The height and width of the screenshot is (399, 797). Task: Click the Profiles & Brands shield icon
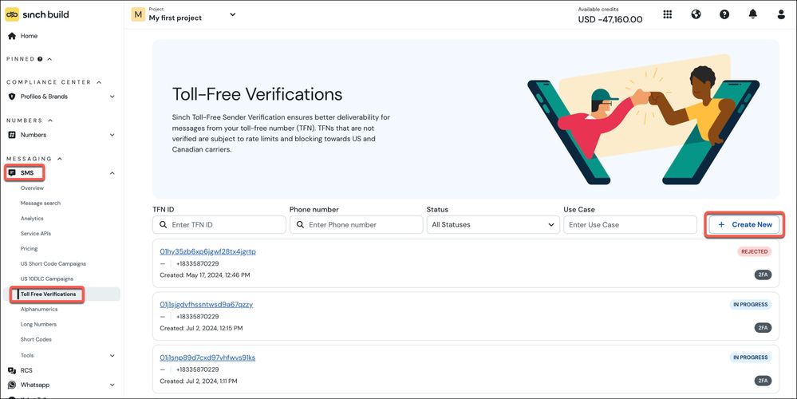pyautogui.click(x=12, y=97)
